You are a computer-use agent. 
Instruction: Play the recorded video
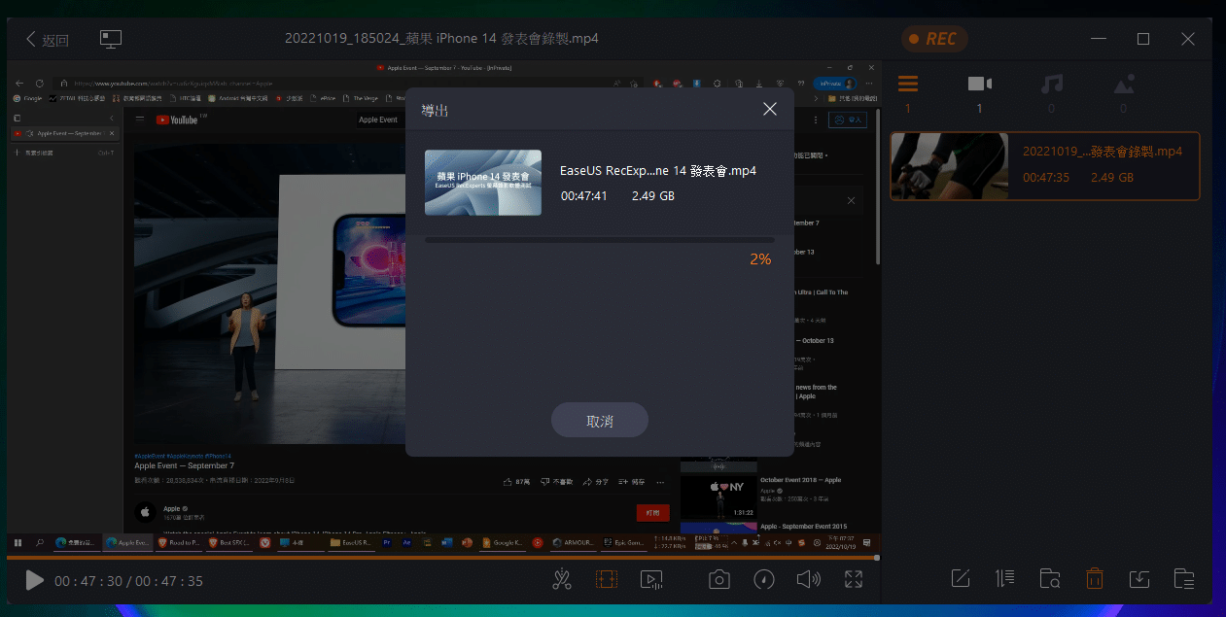(34, 580)
